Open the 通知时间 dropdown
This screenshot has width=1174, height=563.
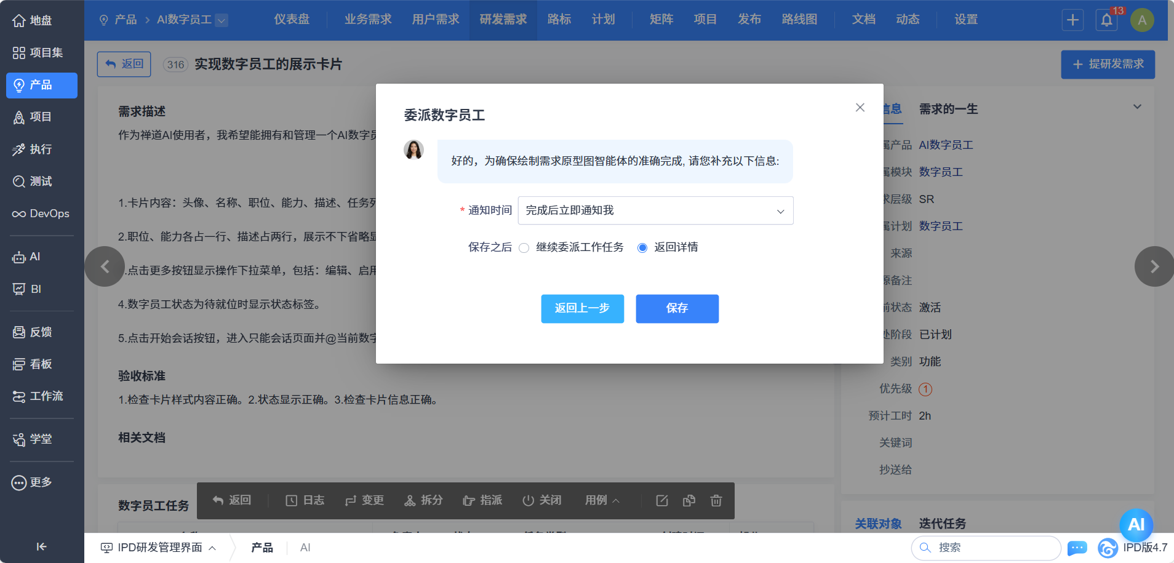(655, 210)
